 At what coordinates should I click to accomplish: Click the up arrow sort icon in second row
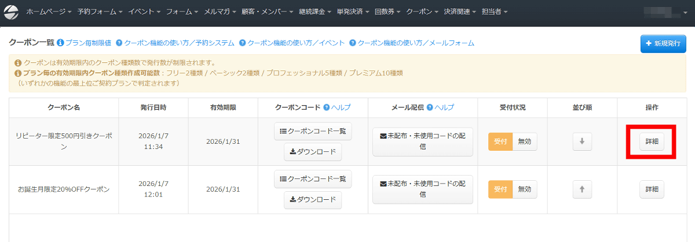[x=582, y=189]
